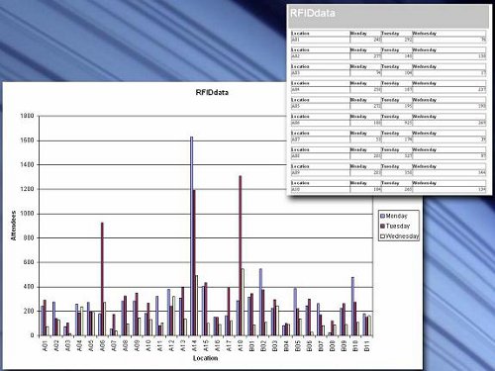The width and height of the screenshot is (495, 371).
Task: Select the Wednesday legend label
Action: 402,236
